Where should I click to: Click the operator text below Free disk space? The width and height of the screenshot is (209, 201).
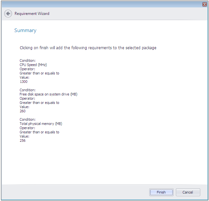[x=39, y=103]
